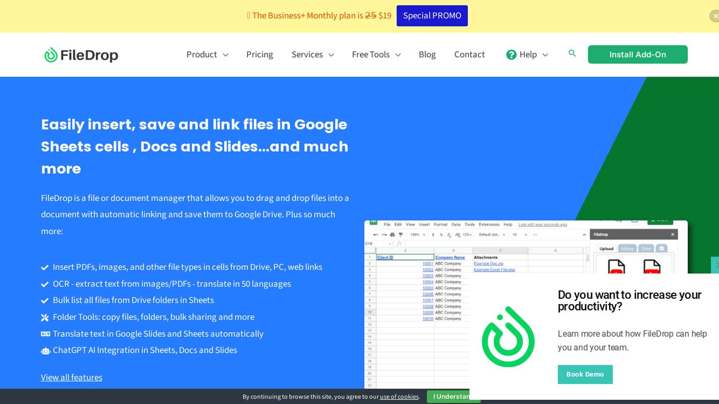
Task: Click the robot icon beside ChatGPT AI Integration
Action: tap(45, 351)
